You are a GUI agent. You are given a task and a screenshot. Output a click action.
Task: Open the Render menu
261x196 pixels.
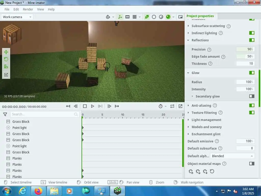28,9
